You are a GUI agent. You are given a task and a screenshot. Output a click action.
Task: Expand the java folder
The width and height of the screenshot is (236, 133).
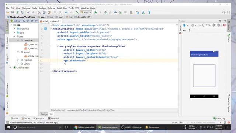(14, 33)
